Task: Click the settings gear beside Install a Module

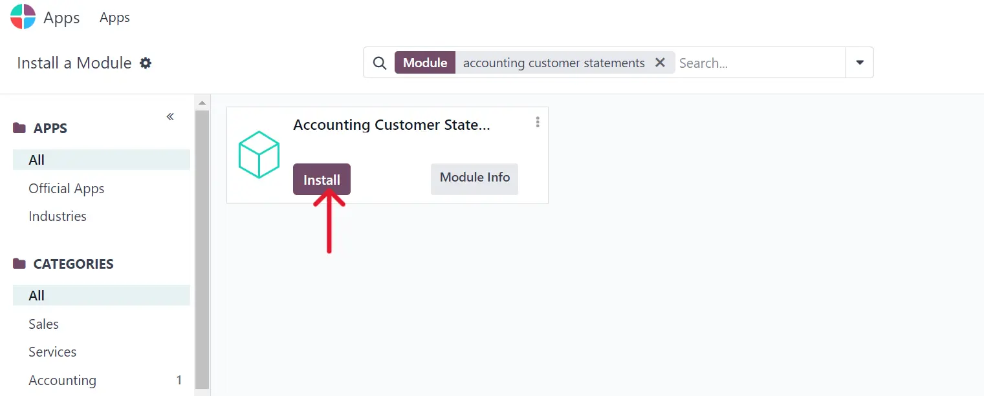Action: pos(146,63)
